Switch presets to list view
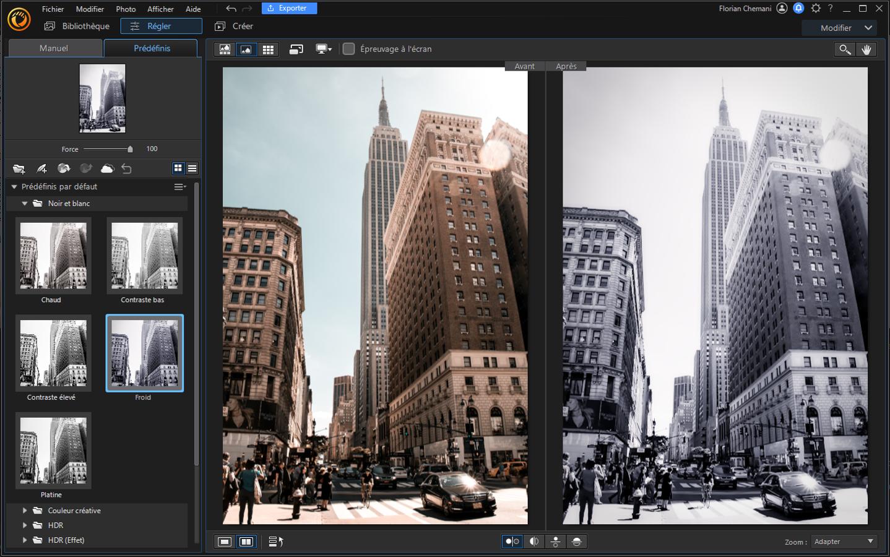 pos(192,168)
